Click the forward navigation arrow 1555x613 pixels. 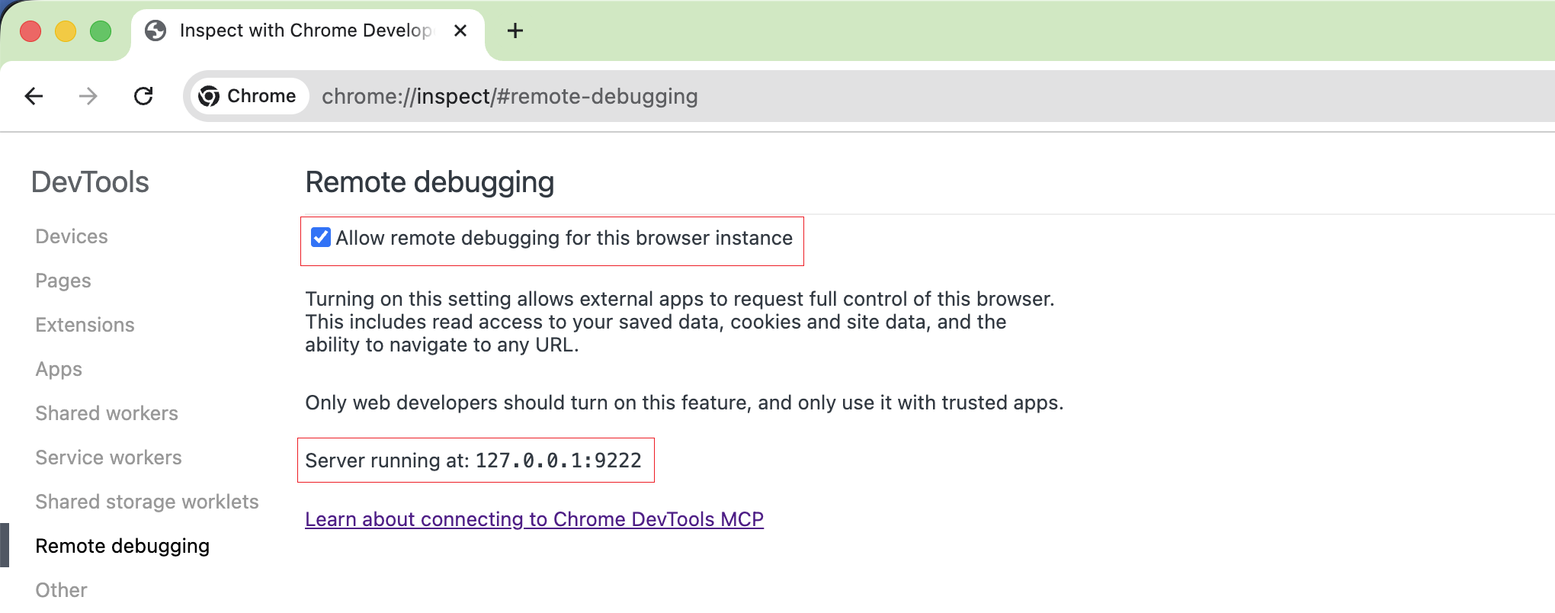(88, 96)
